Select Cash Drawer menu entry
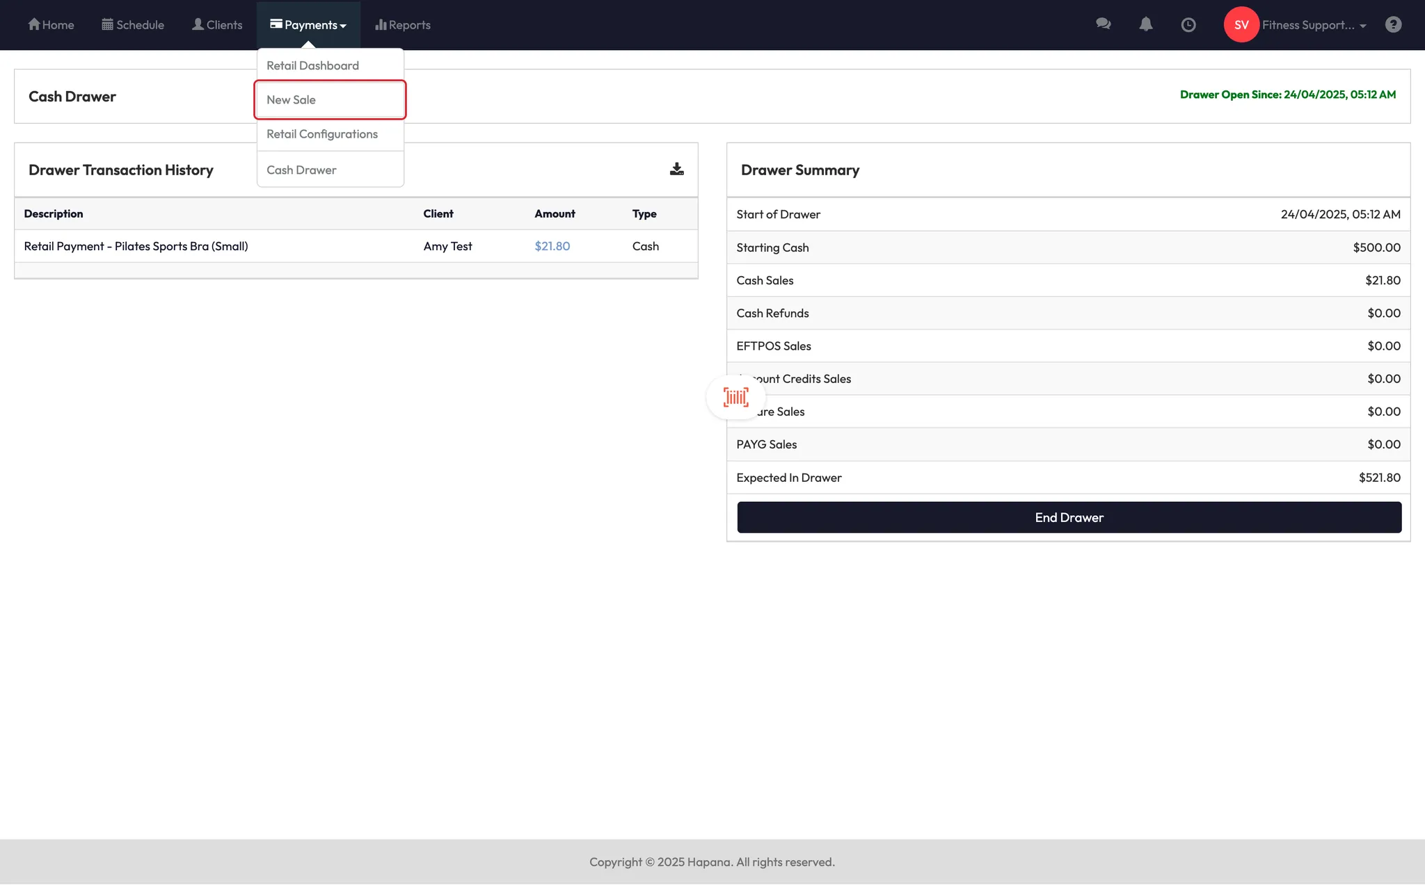The image size is (1425, 885). pyautogui.click(x=301, y=170)
